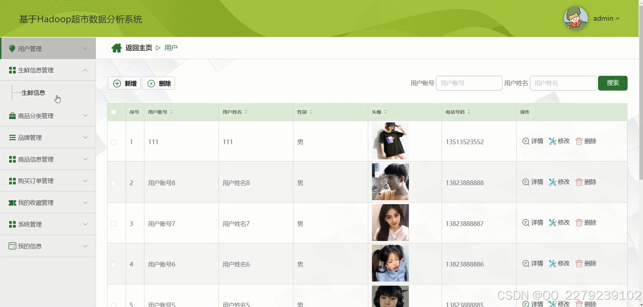
Task: Check the box for row 111
Action: pyautogui.click(x=114, y=142)
